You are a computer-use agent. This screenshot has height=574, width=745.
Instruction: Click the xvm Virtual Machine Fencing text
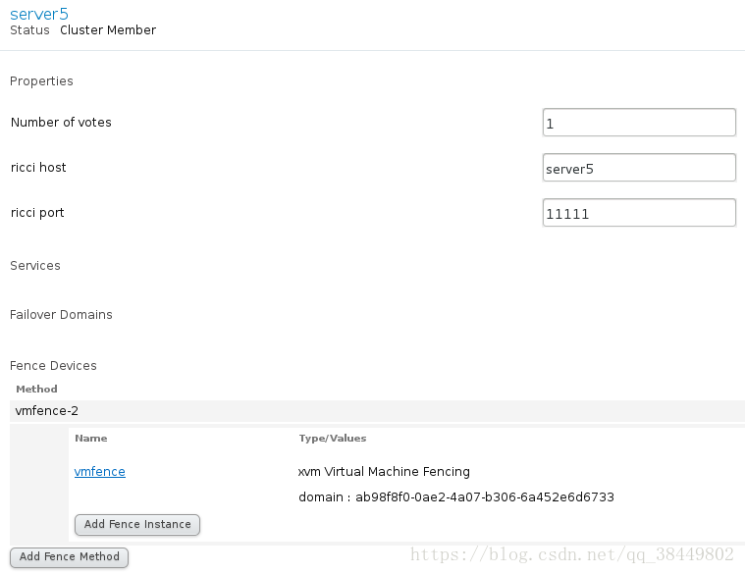pos(384,471)
